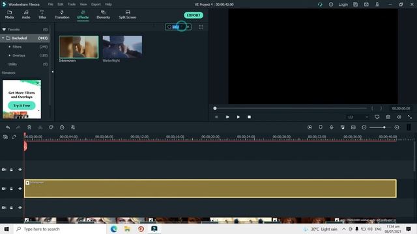This screenshot has width=417, height=234.
Task: Open the Transition tab
Action: [62, 14]
